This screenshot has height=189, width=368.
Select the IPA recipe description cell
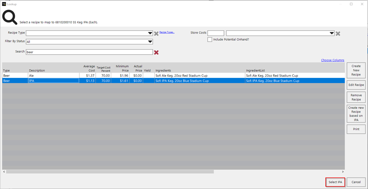(54, 81)
